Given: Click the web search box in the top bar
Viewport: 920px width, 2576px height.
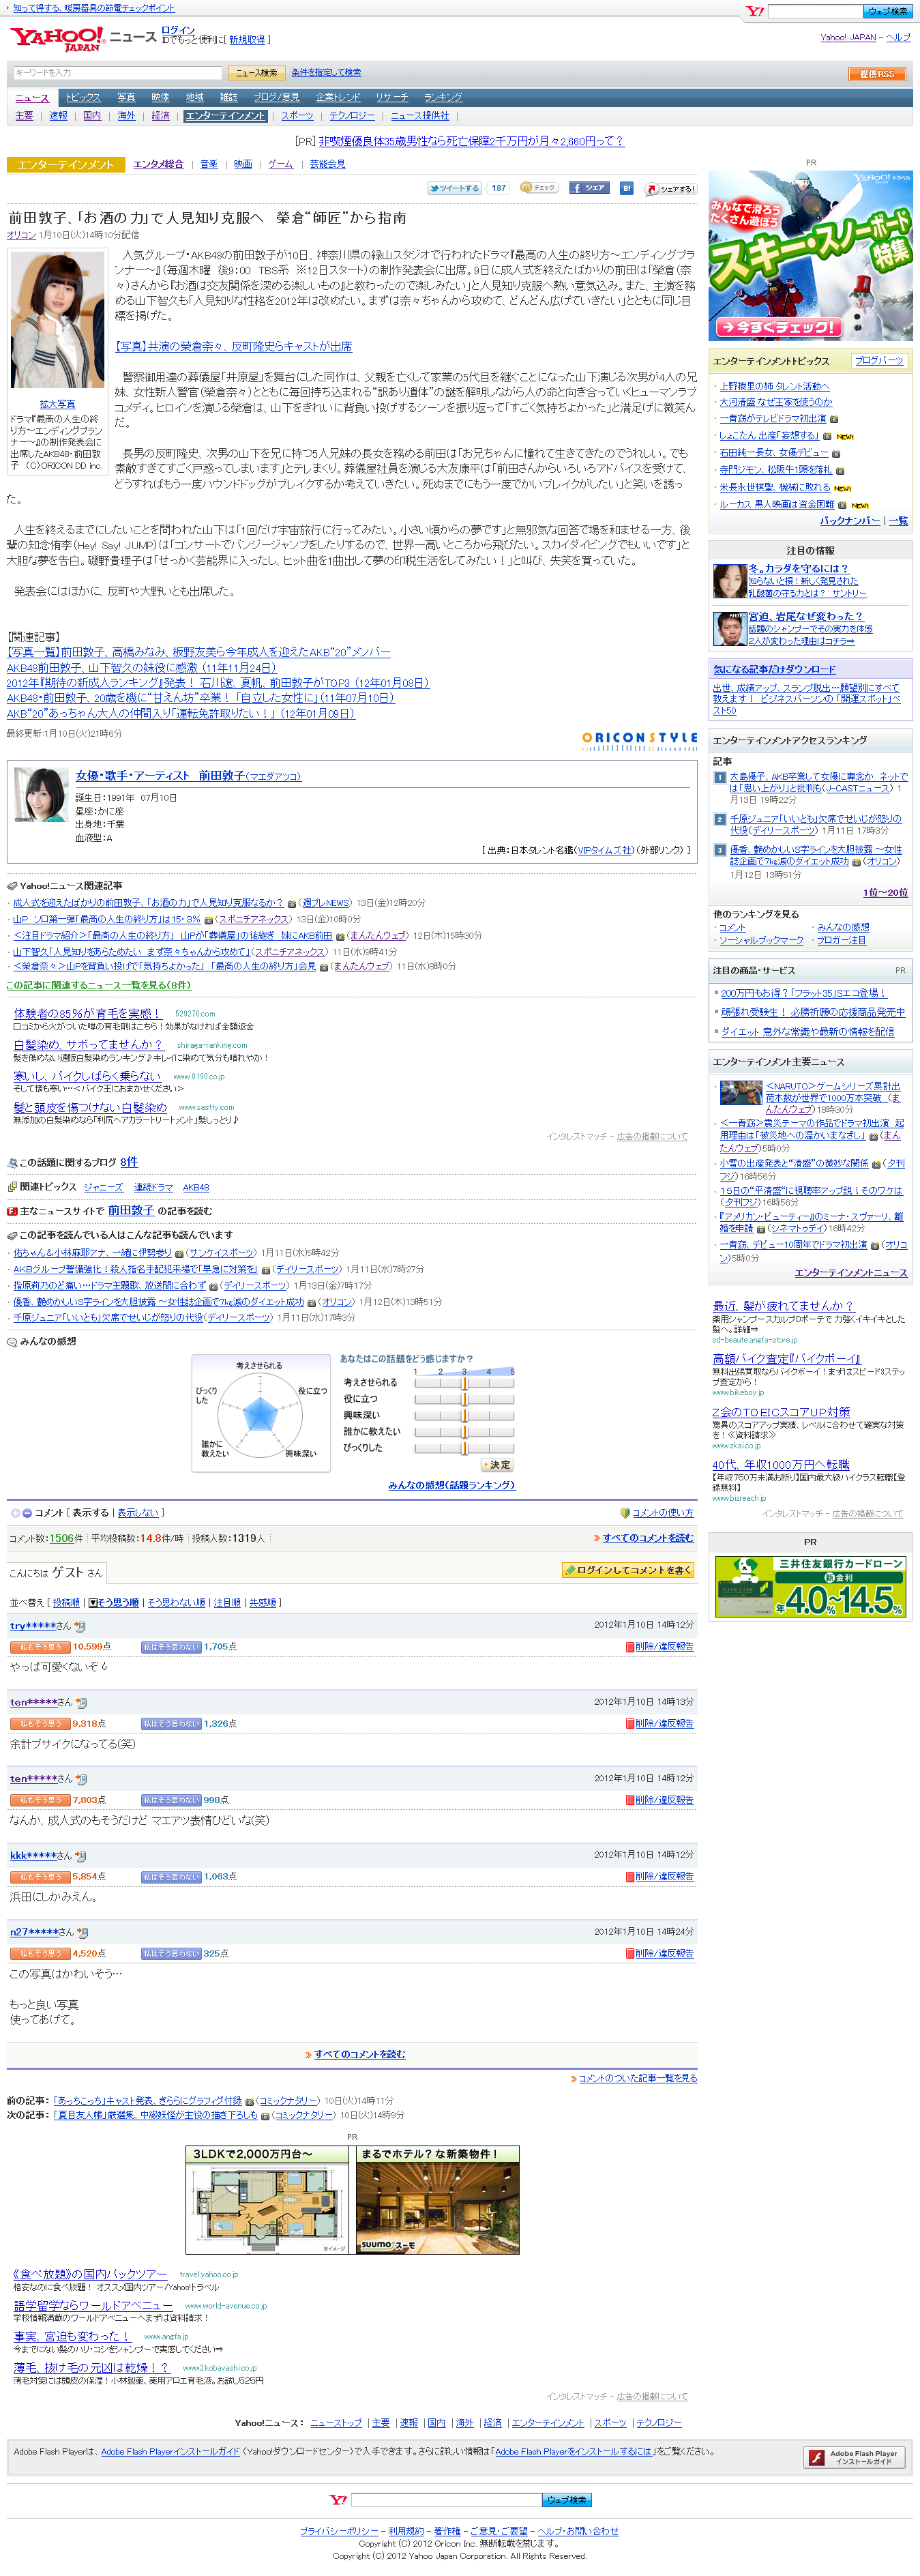Looking at the screenshot, I should coord(815,12).
